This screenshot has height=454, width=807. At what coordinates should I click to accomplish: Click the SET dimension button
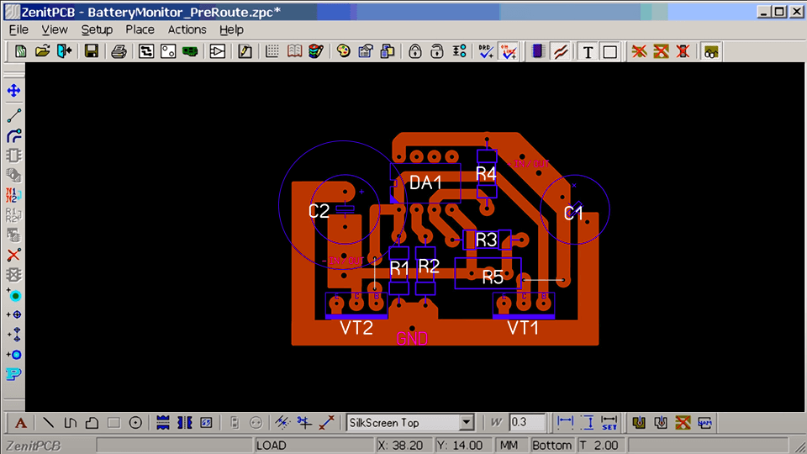click(x=609, y=422)
